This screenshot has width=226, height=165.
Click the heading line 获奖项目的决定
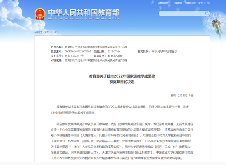122,82
